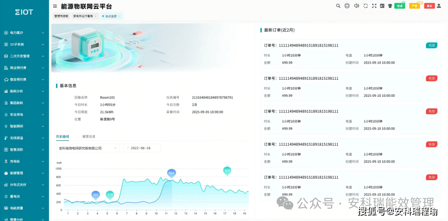Open the search magnifier in the header
The height and width of the screenshot is (221, 448).
[x=338, y=6]
